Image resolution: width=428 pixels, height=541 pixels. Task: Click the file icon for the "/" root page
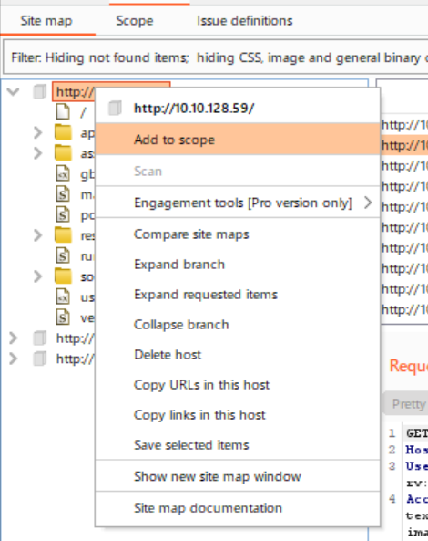(63, 112)
